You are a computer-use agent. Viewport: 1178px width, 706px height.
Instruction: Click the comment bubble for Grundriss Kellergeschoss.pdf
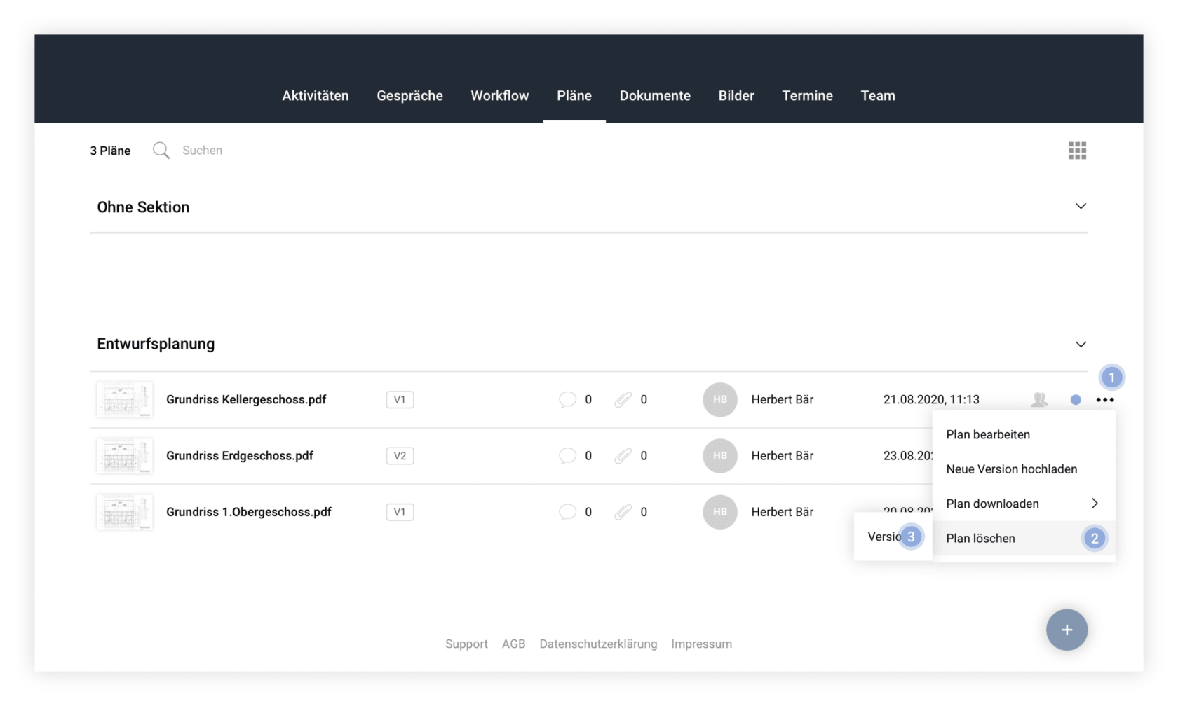(x=567, y=400)
